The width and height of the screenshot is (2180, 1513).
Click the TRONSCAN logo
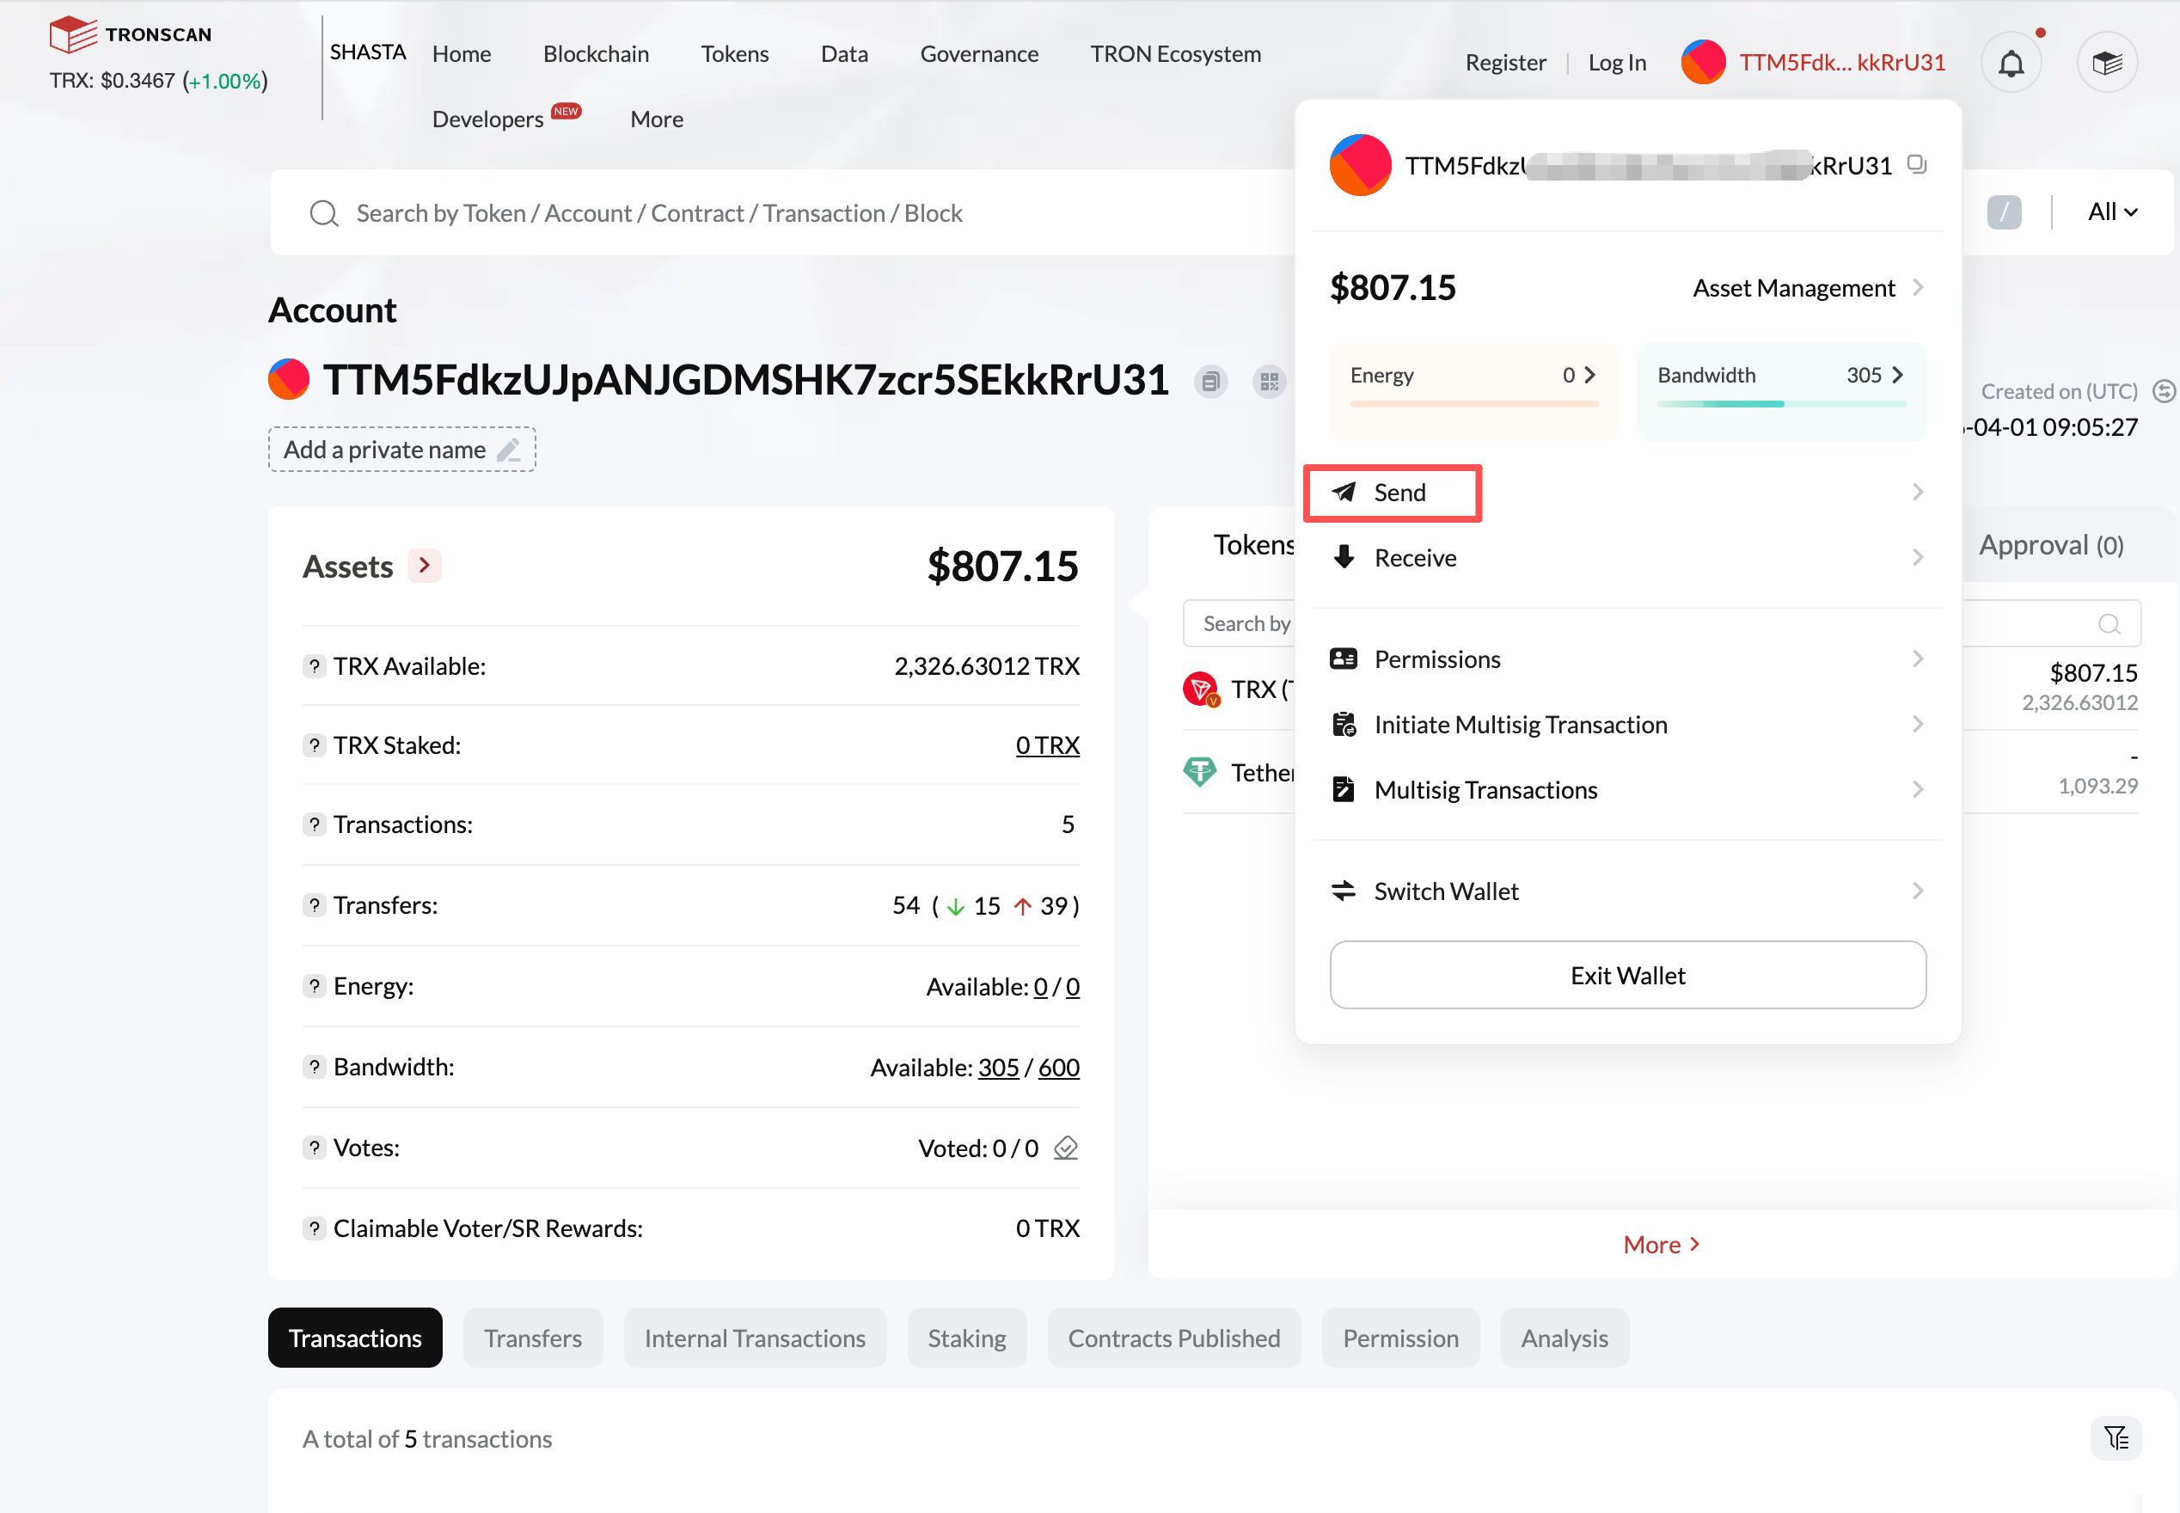(x=131, y=34)
